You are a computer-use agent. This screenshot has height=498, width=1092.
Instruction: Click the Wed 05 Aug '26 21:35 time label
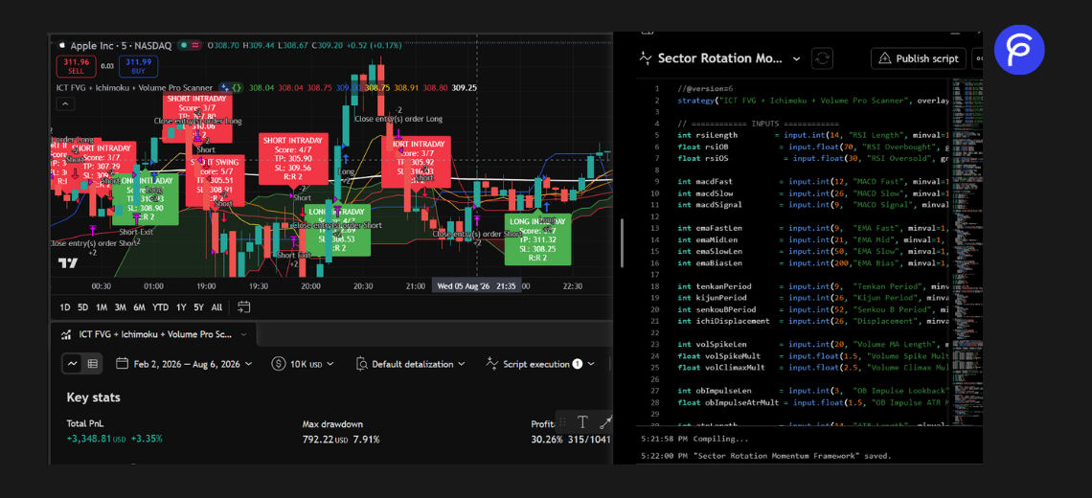477,286
